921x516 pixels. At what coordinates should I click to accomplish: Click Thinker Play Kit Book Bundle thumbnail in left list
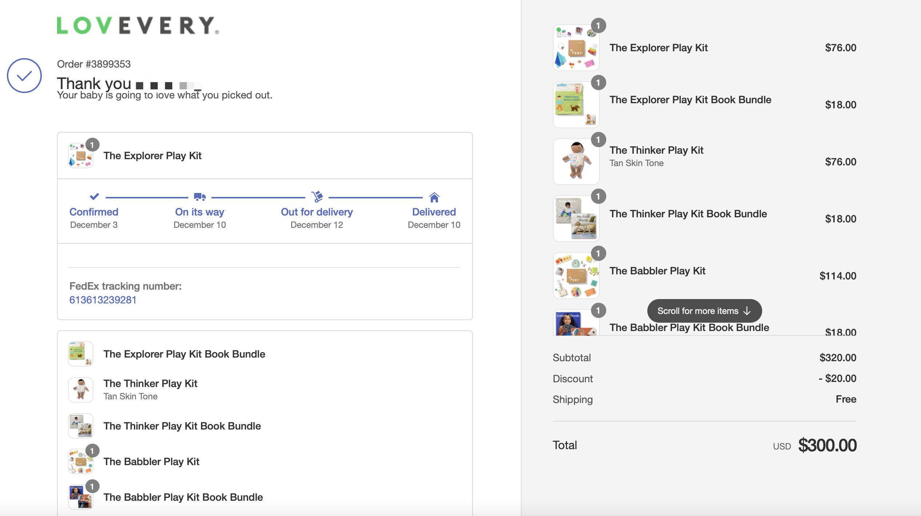click(x=81, y=426)
